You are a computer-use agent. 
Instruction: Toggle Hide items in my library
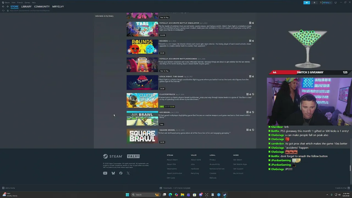click(104, 16)
